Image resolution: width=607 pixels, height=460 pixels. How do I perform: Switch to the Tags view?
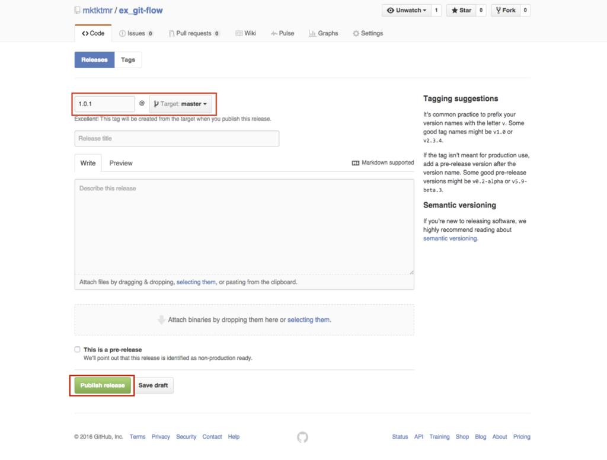pos(128,60)
